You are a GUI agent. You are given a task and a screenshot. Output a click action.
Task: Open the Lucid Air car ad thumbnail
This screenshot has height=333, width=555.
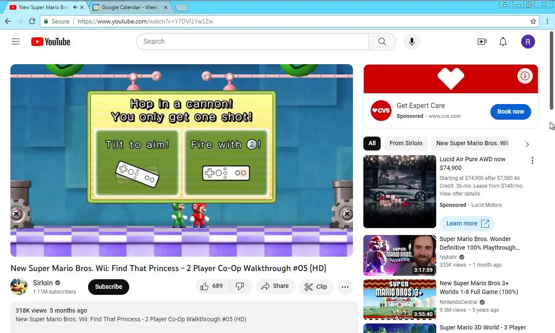click(x=400, y=192)
